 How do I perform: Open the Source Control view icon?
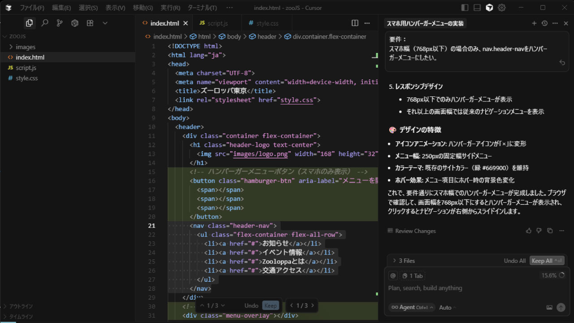pyautogui.click(x=60, y=23)
